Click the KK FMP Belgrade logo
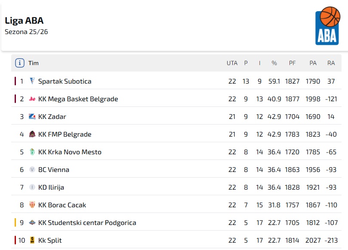This screenshot has height=250, width=348. tap(32, 134)
